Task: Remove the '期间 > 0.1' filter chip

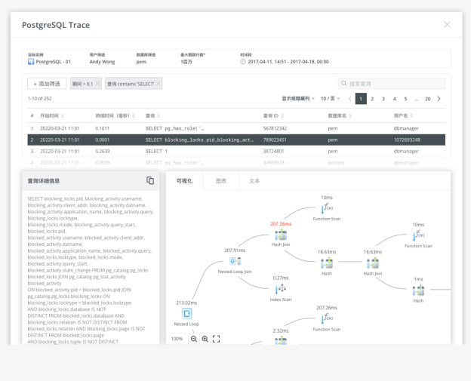Action: tap(97, 84)
